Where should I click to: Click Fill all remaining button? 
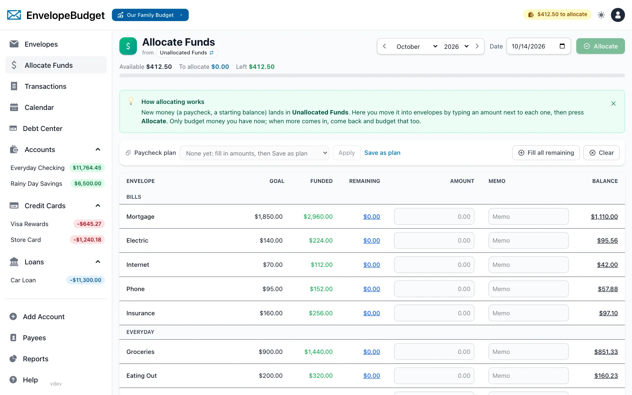click(546, 153)
